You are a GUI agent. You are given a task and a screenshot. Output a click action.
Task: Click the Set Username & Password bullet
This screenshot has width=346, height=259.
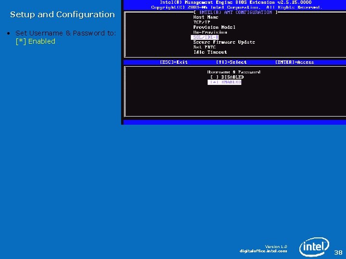pos(65,33)
